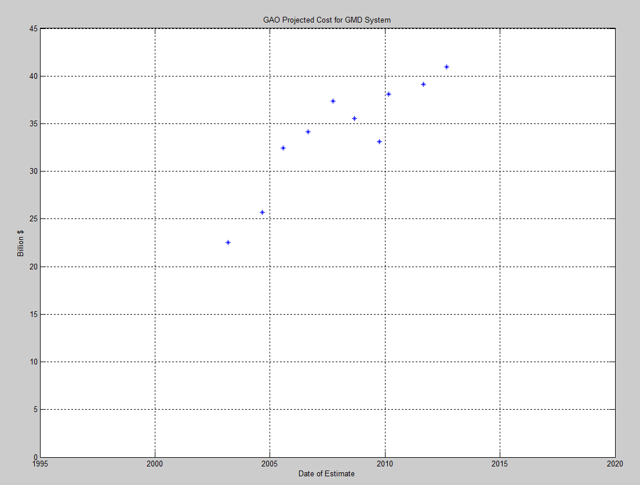Click the x-axis tick label 2015

tap(500, 464)
